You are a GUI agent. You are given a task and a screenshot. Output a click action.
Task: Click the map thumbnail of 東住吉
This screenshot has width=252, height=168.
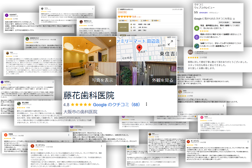pos(146,49)
